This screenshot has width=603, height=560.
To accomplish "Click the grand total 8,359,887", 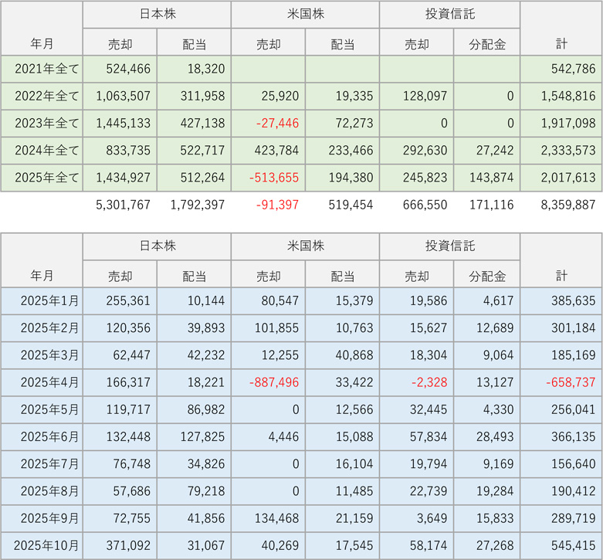I will (x=562, y=205).
